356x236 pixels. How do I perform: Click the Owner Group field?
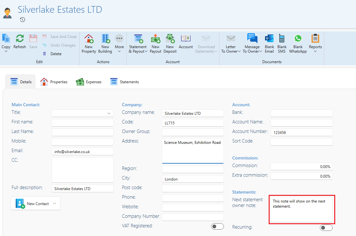click(193, 132)
